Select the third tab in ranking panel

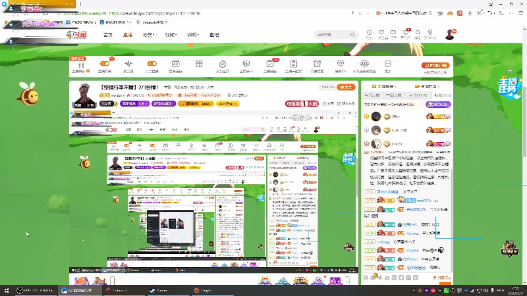(418, 95)
